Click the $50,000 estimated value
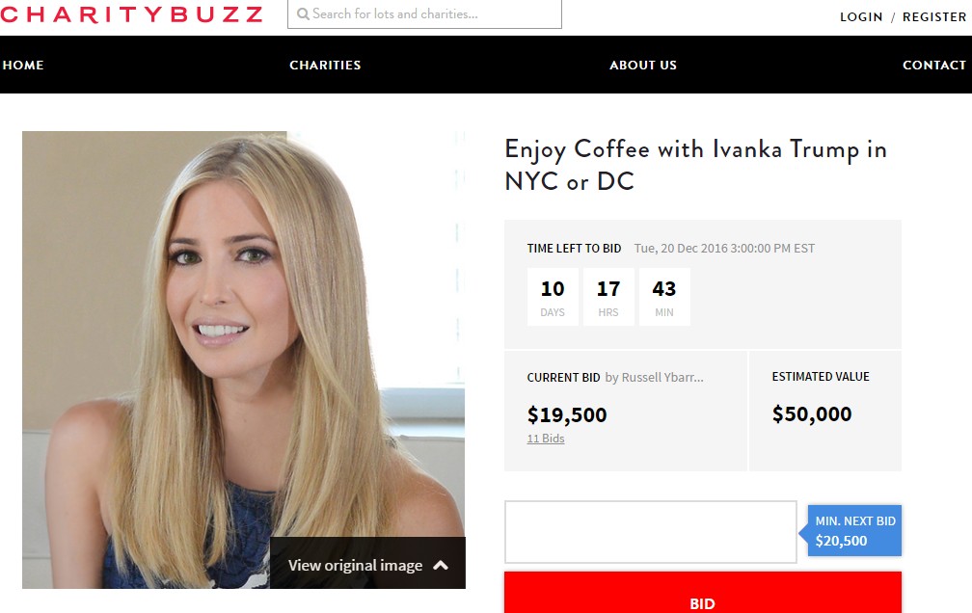 (812, 414)
